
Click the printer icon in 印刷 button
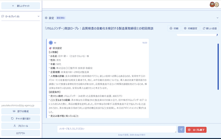coord(171,28)
